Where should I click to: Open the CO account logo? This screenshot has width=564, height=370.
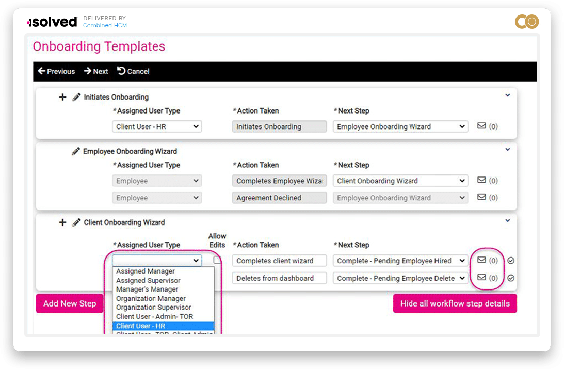tap(527, 22)
